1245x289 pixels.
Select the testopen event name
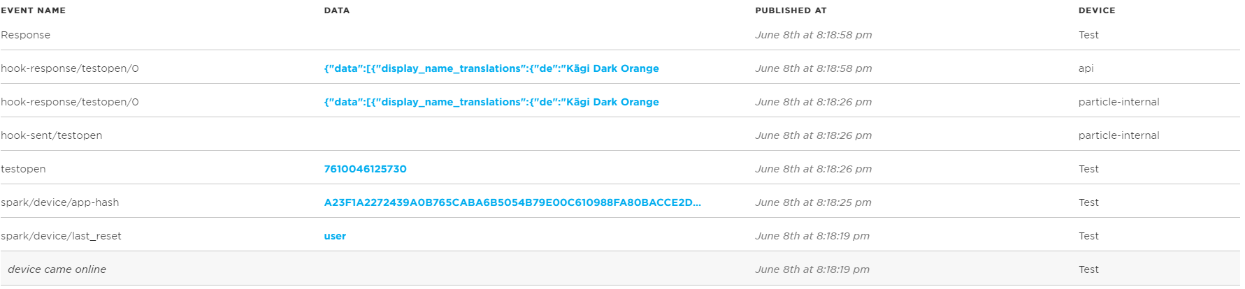coord(23,169)
